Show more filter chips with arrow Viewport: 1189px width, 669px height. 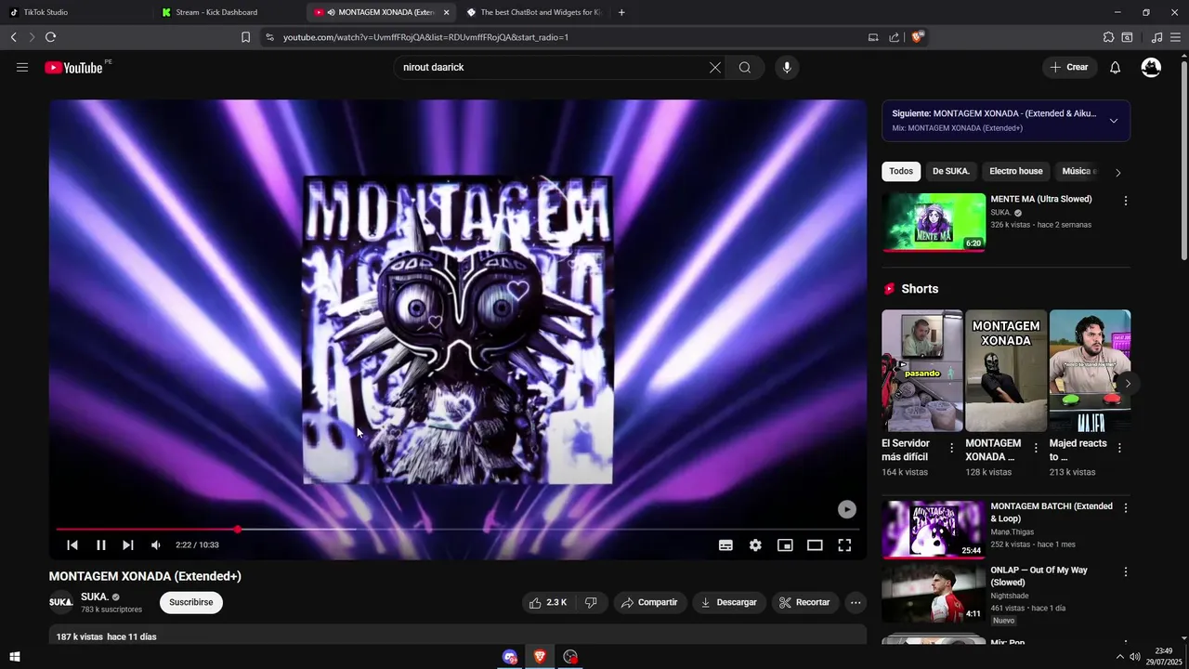pos(1117,172)
